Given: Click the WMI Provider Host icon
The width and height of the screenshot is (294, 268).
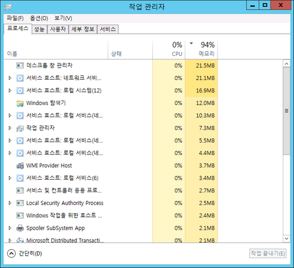Looking at the screenshot, I should tap(20, 166).
